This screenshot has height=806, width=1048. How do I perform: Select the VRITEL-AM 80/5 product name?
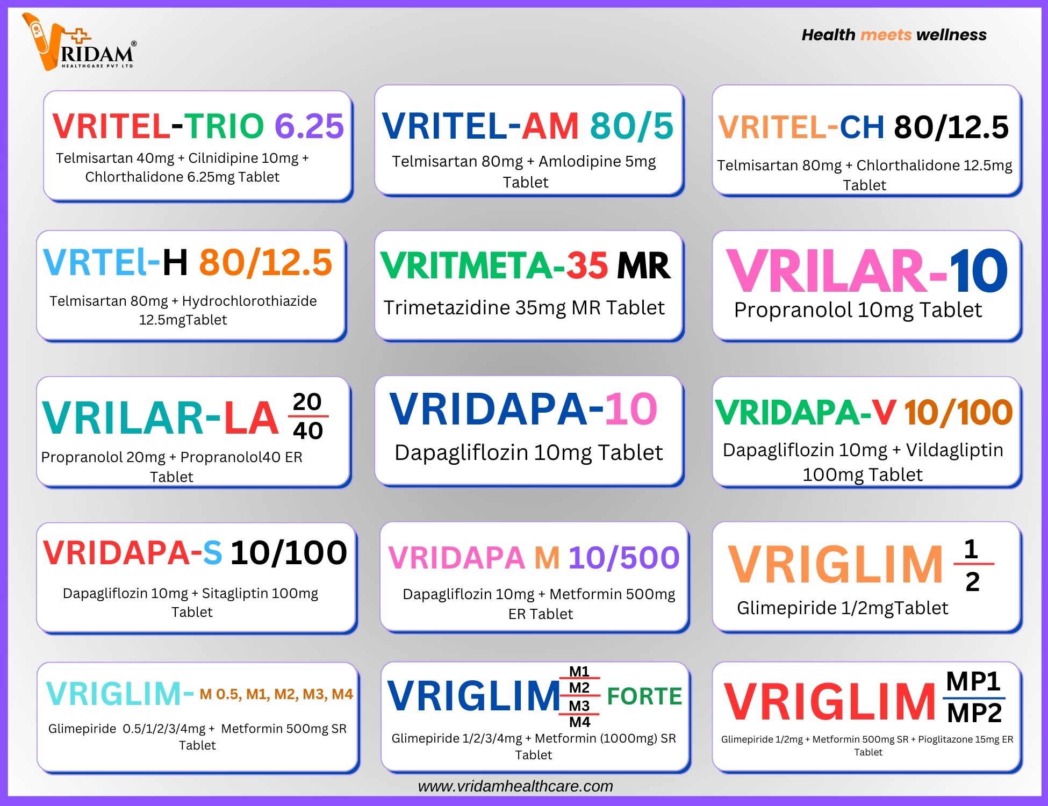(x=528, y=126)
